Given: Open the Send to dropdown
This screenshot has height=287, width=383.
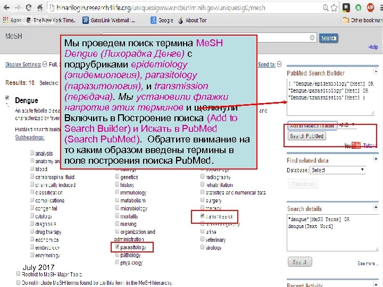Looking at the screenshot, I should (270, 64).
